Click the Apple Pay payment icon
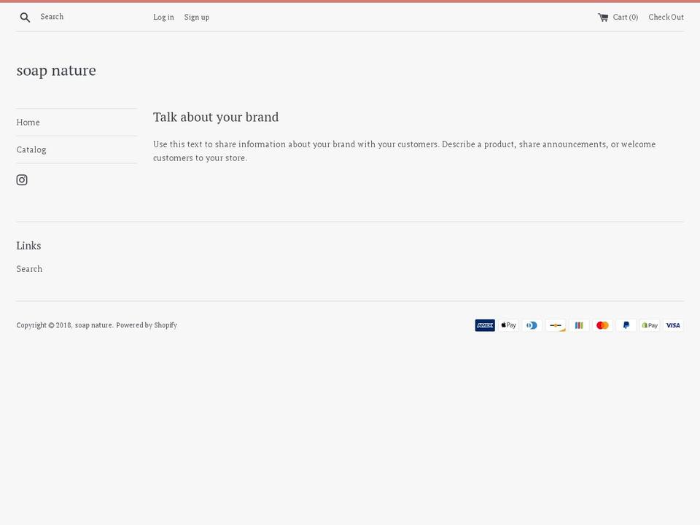700x525 pixels. 508,325
